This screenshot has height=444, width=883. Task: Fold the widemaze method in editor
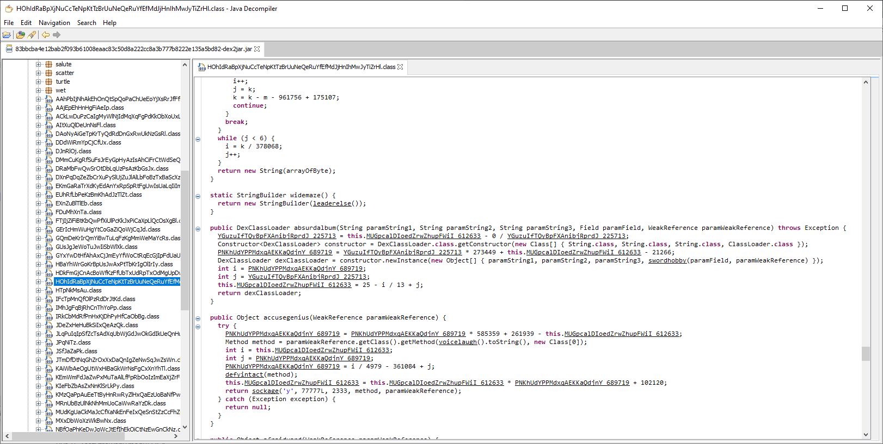pos(198,196)
